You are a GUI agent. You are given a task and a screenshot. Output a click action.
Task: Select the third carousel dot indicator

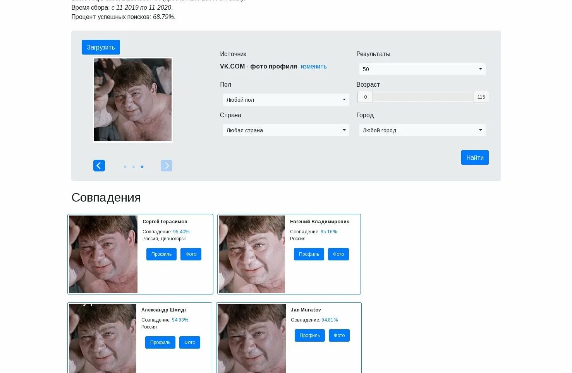(142, 167)
